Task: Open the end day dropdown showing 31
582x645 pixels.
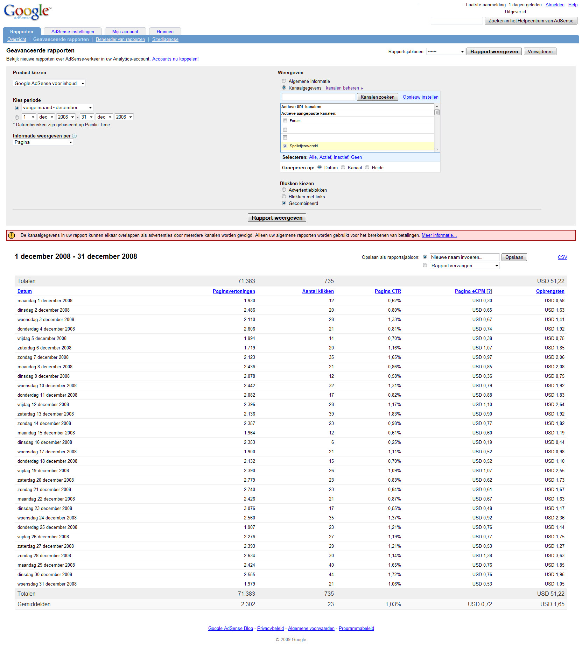Action: [87, 117]
